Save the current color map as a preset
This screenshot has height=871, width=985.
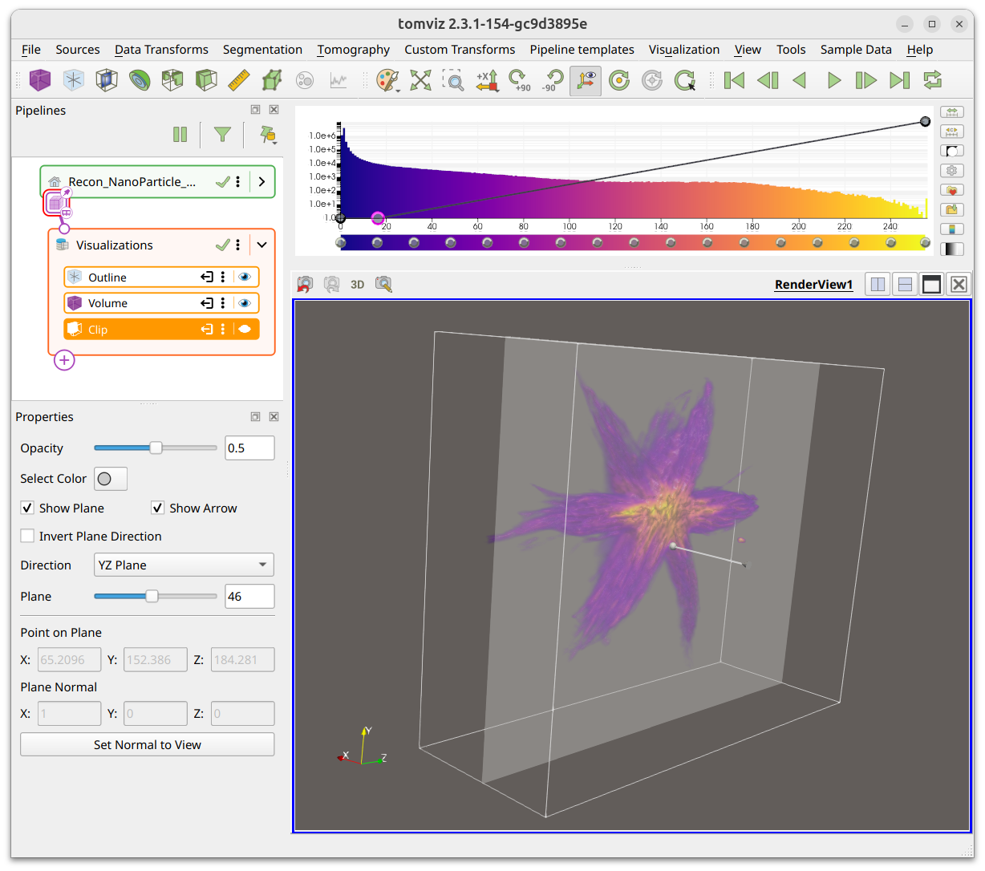951,209
